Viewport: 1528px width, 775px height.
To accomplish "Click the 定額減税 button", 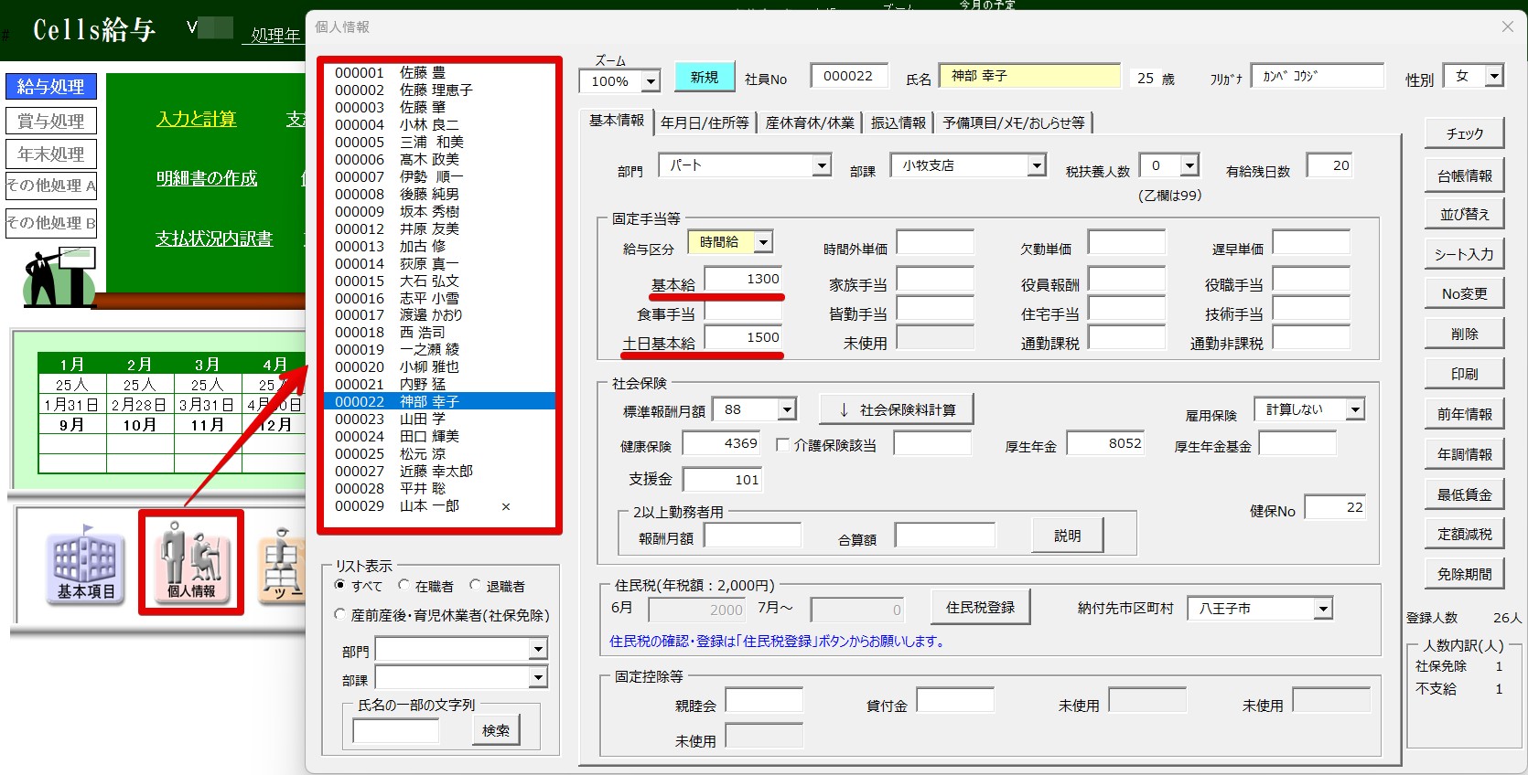I will 1464,534.
